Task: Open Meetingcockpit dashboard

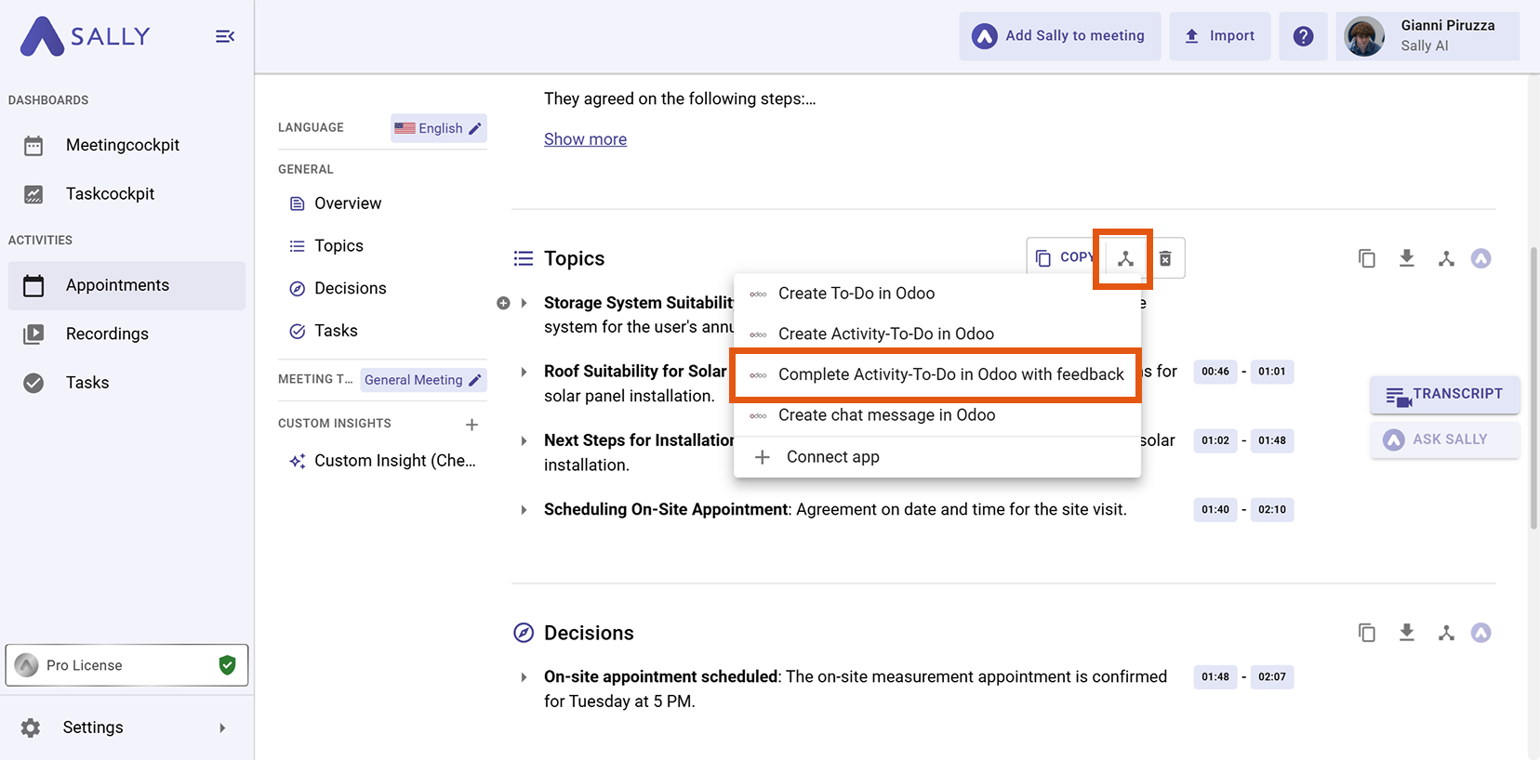Action: point(123,145)
